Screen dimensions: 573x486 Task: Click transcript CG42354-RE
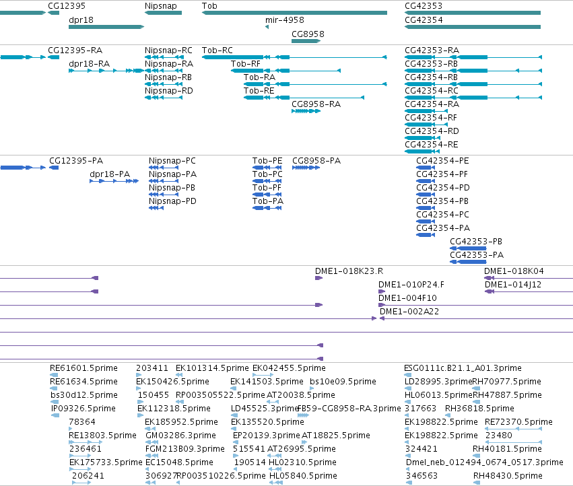432,145
